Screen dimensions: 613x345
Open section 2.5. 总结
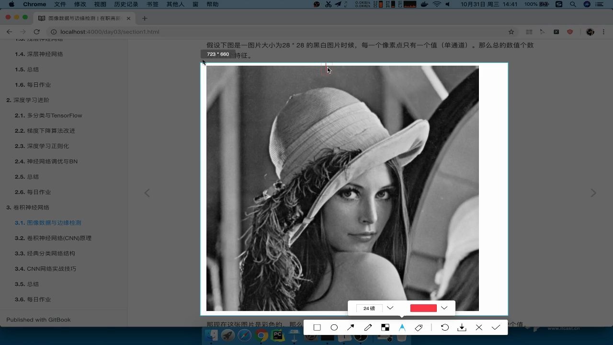(27, 177)
